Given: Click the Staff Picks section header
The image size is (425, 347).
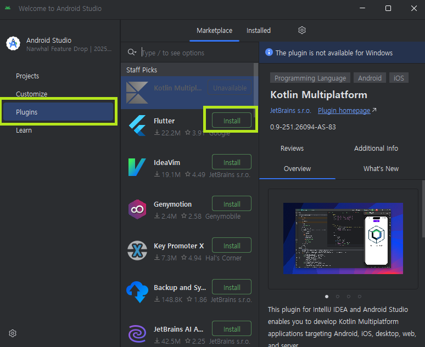Looking at the screenshot, I should pos(142,70).
